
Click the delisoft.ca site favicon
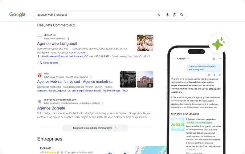(40, 37)
